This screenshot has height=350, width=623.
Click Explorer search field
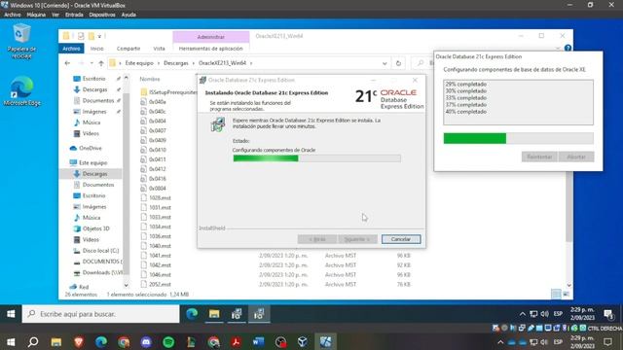tap(423, 63)
